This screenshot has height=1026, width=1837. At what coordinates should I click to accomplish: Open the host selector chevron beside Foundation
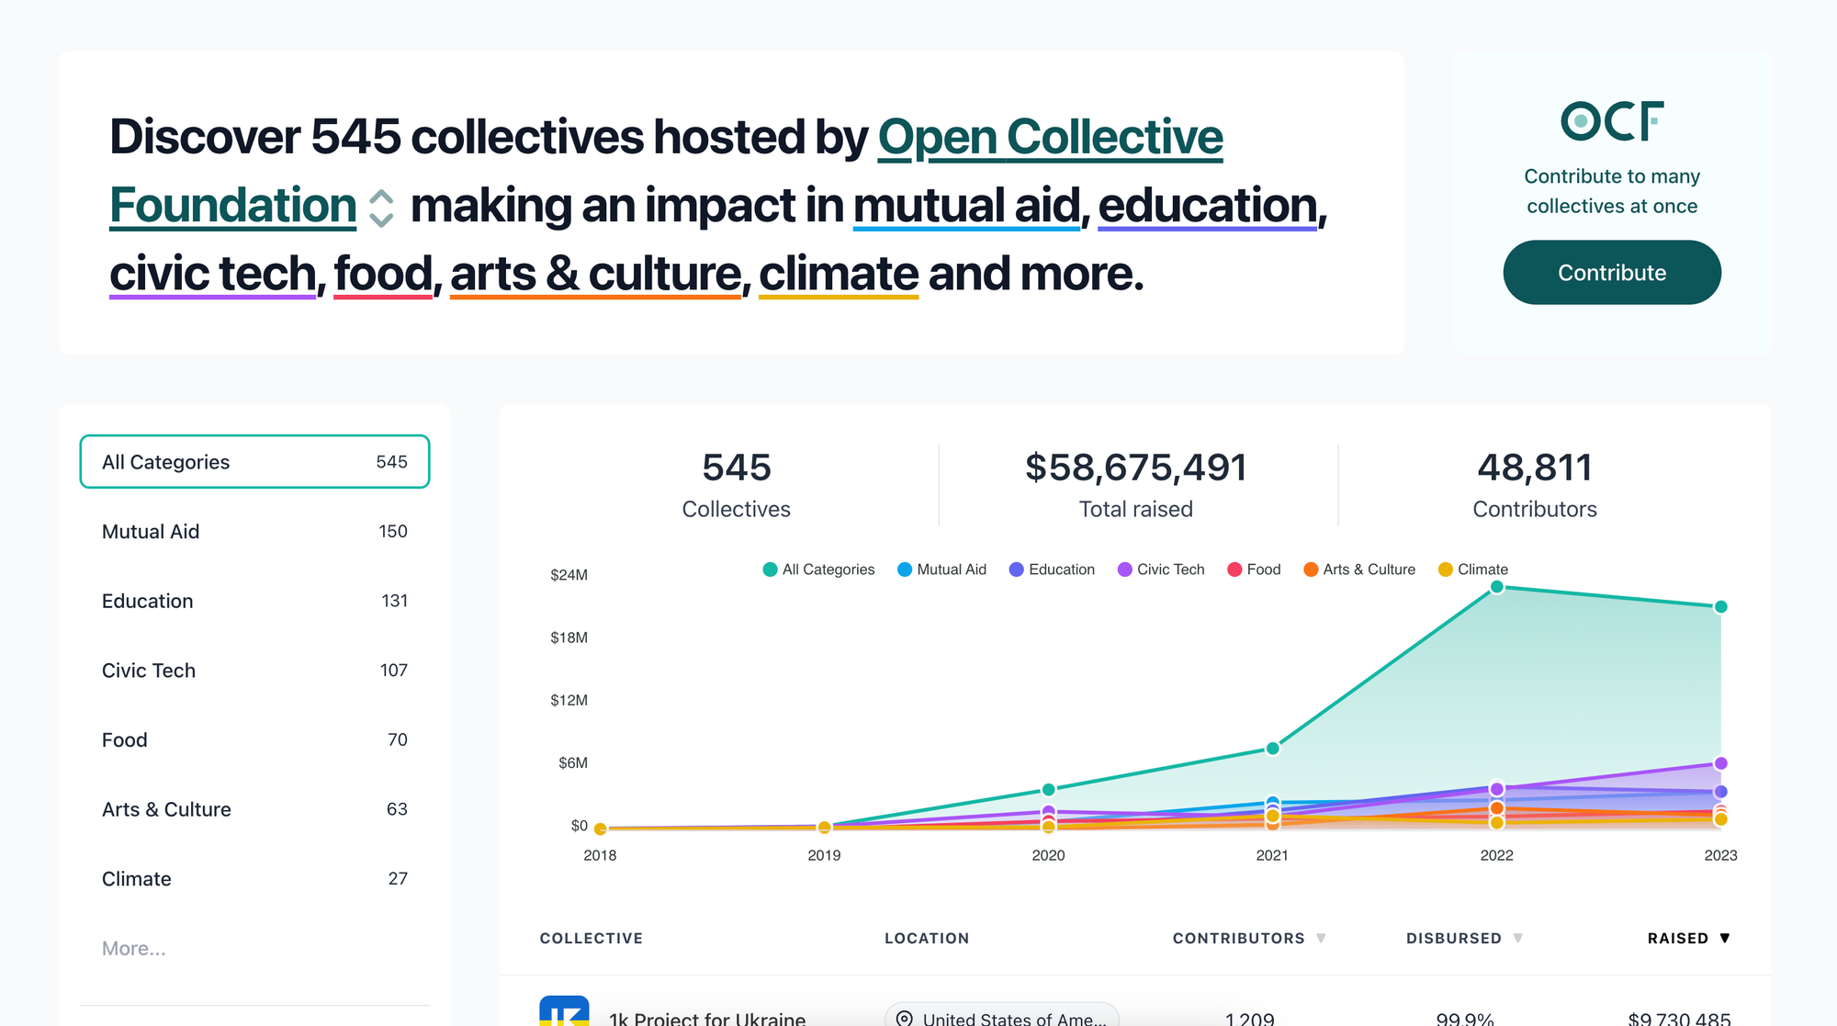coord(381,208)
